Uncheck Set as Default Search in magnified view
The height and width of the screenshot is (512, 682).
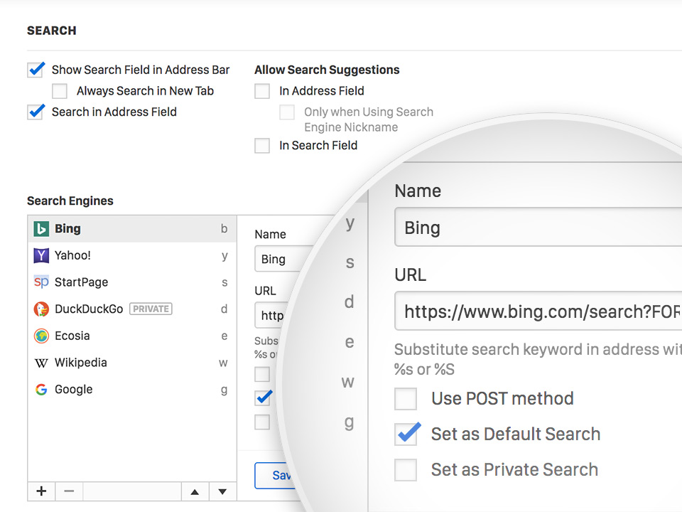click(x=406, y=434)
